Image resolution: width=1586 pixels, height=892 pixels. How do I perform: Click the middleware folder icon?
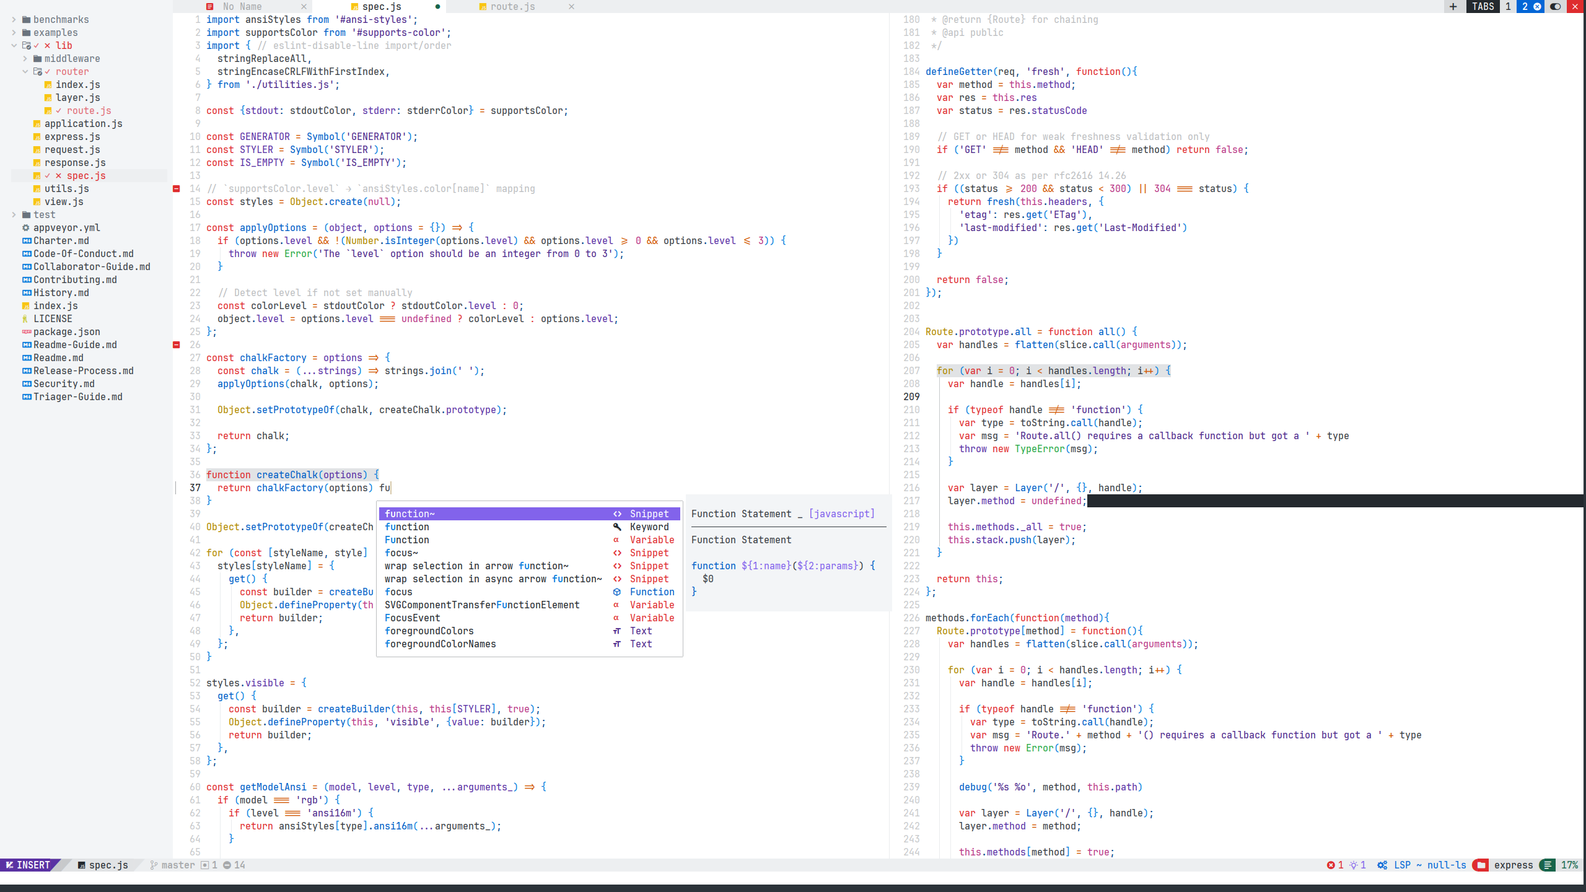point(38,59)
